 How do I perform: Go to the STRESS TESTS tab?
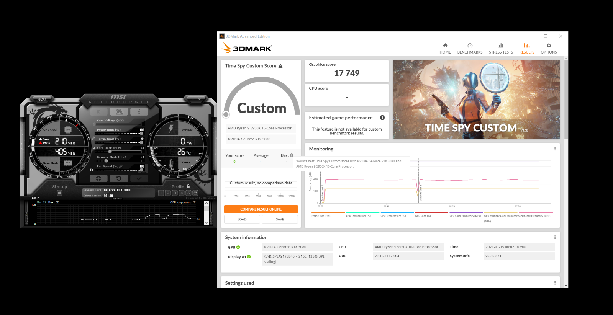coord(501,48)
